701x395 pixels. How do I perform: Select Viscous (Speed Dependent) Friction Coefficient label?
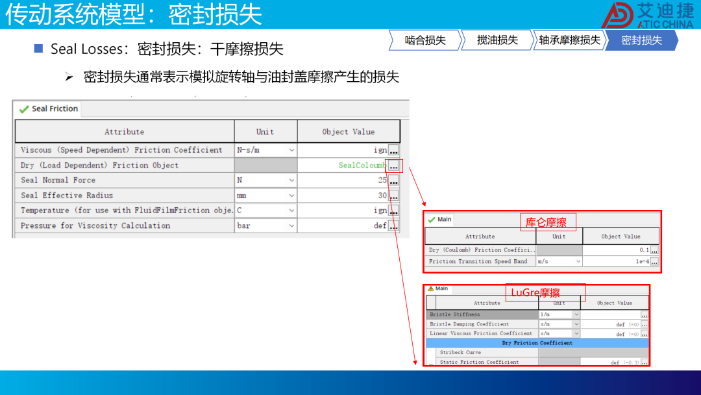tap(121, 150)
